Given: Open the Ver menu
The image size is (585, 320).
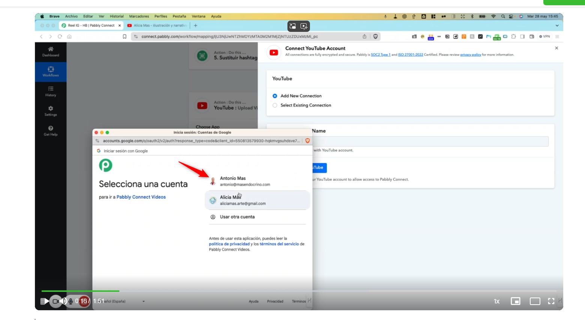Looking at the screenshot, I should pyautogui.click(x=101, y=17).
